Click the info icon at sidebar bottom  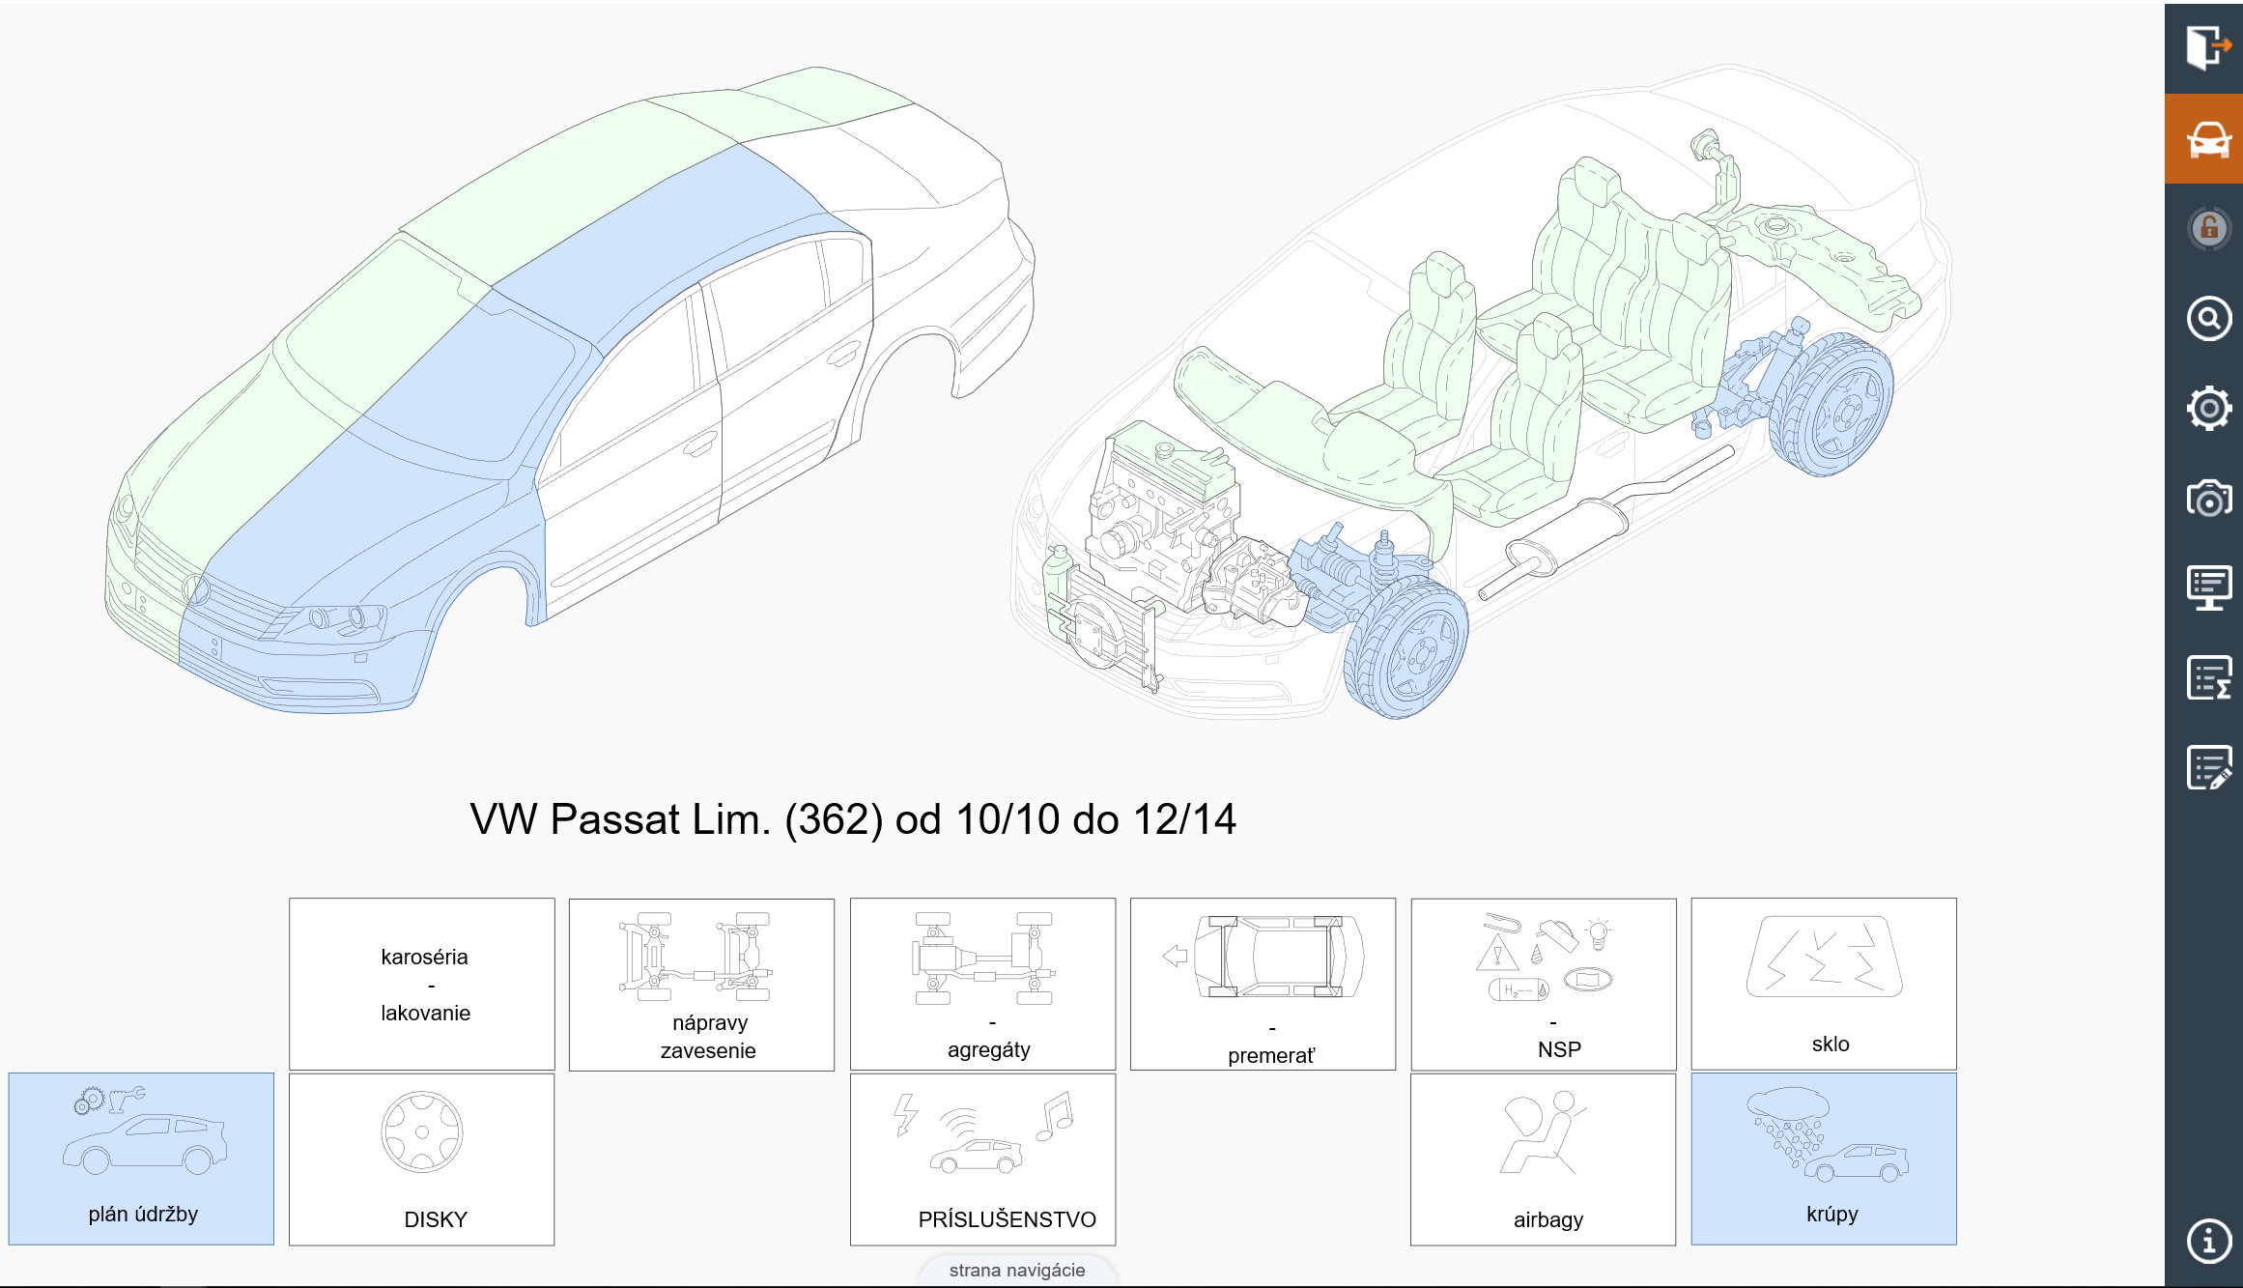click(x=2207, y=1242)
